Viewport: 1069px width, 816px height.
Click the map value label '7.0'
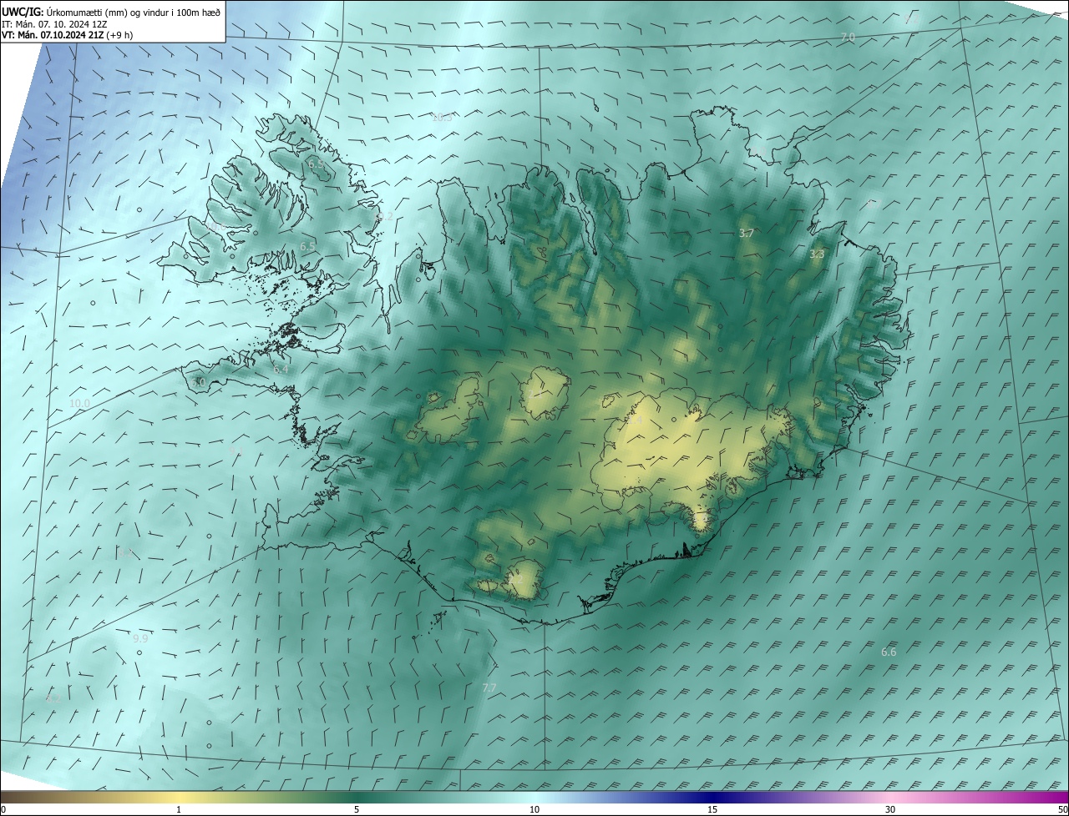tap(848, 38)
